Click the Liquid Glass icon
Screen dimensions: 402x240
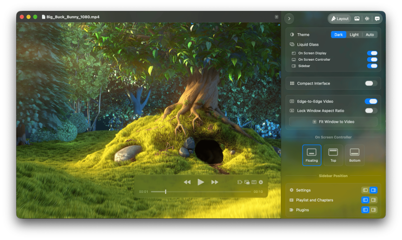tap(292, 45)
